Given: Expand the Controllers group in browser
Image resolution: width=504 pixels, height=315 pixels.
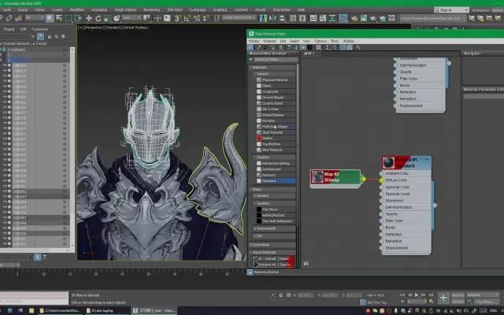Looking at the screenshot, I should point(251,245).
